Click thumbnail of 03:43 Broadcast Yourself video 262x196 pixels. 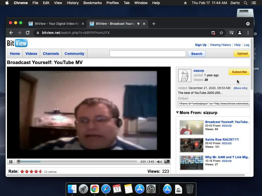(x=192, y=128)
